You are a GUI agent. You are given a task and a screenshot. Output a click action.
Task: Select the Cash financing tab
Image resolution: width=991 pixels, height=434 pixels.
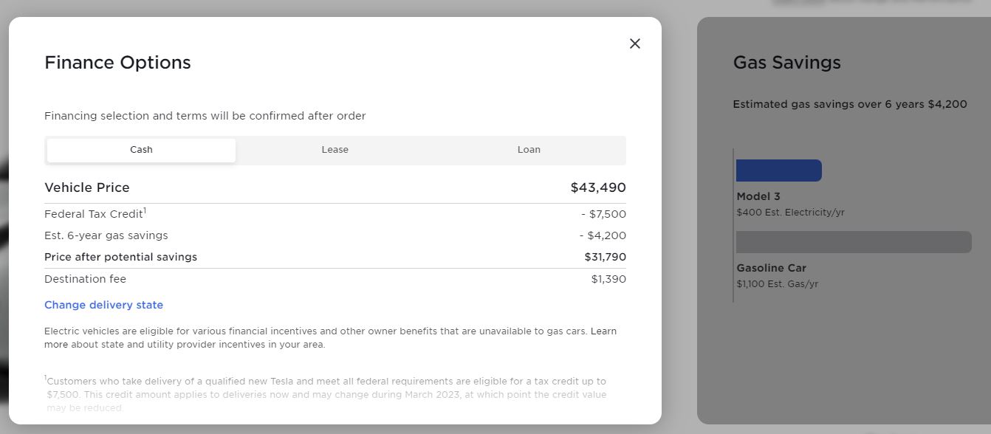[x=141, y=150]
